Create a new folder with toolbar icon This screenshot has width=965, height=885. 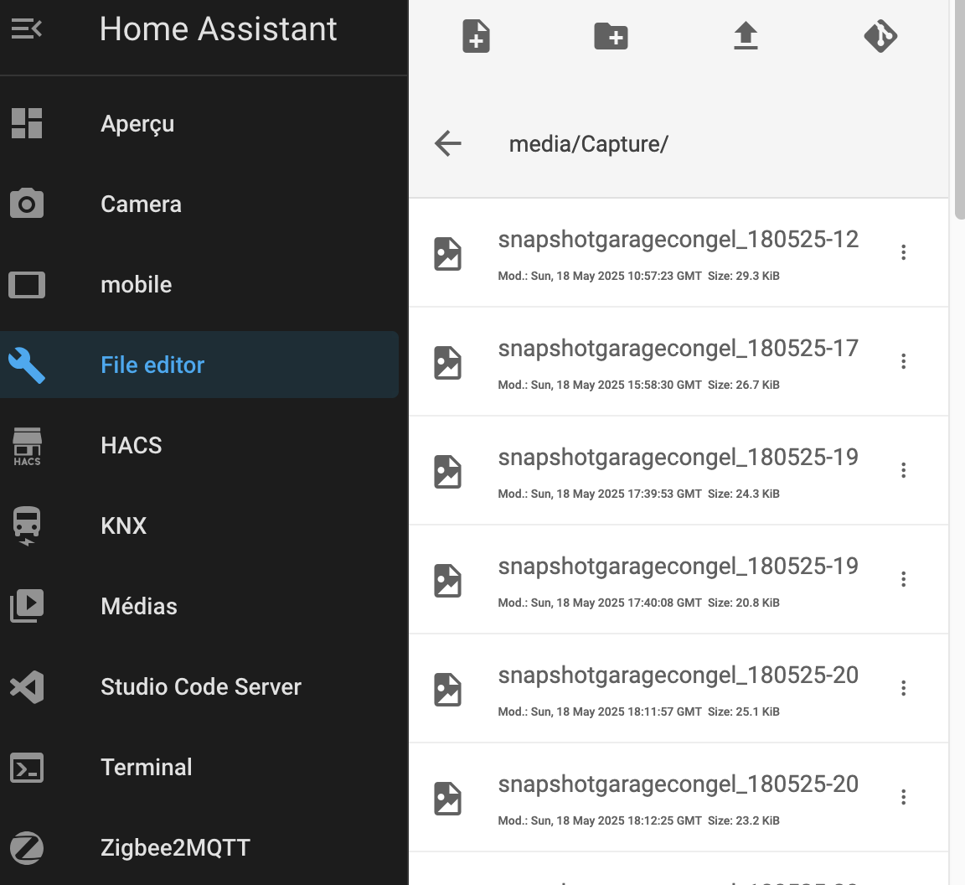(x=611, y=36)
